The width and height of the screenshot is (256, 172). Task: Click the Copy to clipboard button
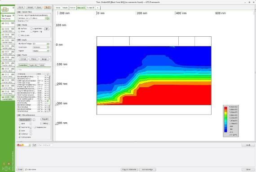pyautogui.click(x=129, y=170)
